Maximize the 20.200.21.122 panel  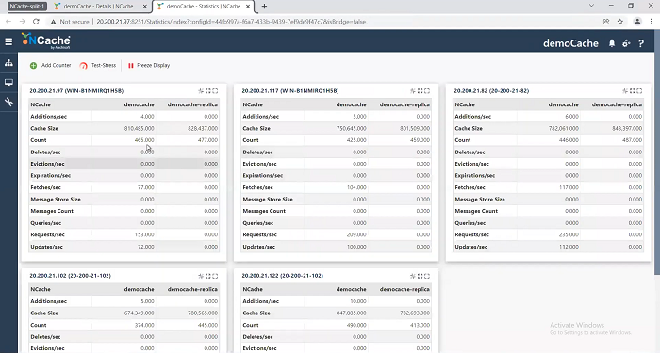(x=427, y=276)
